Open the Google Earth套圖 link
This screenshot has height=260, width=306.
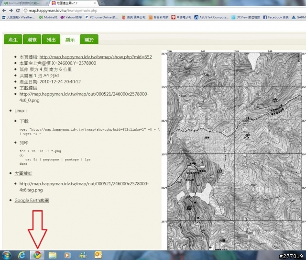tap(32, 200)
